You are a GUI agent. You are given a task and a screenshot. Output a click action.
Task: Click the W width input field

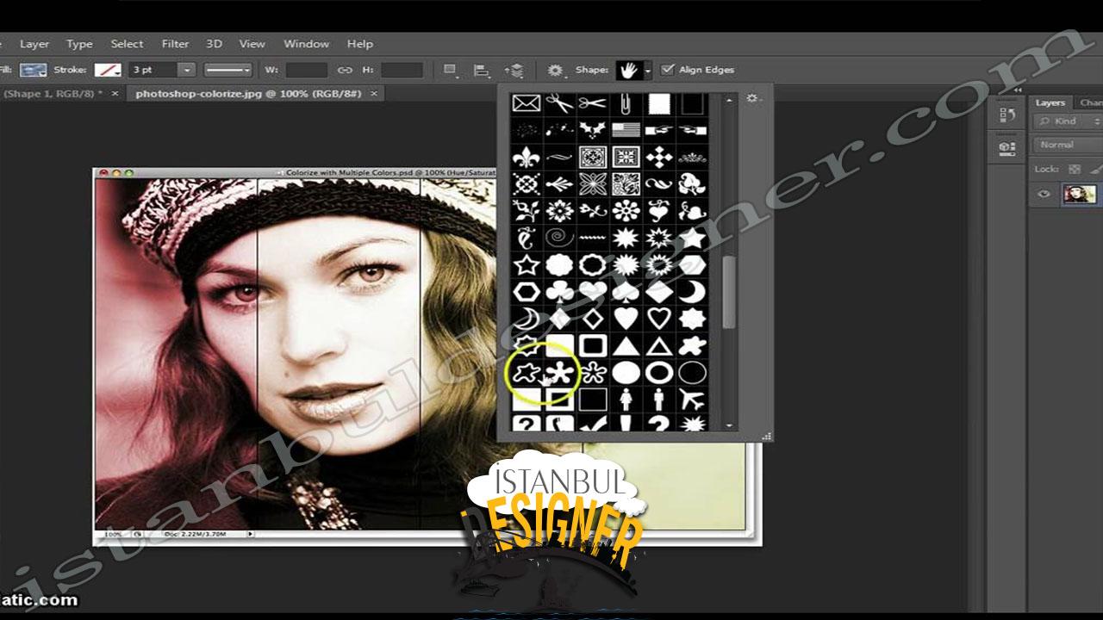(307, 70)
